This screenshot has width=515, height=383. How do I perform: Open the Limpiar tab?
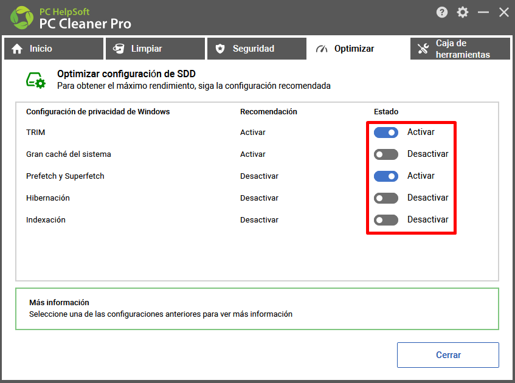coord(156,49)
